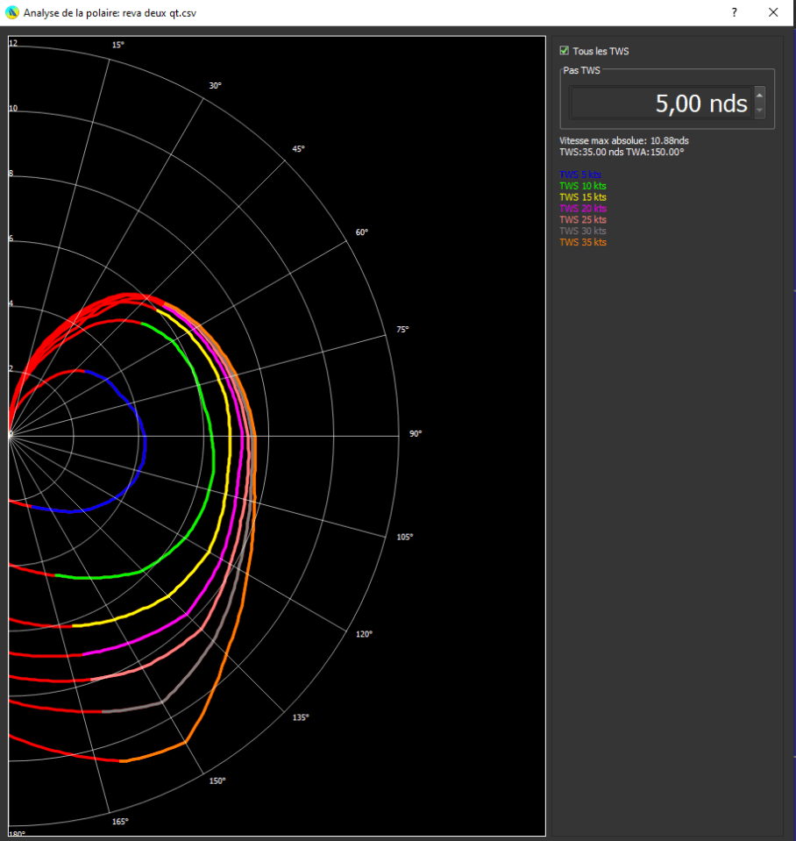
Task: Toggle the Tous les TWS checkbox
Action: (x=565, y=51)
